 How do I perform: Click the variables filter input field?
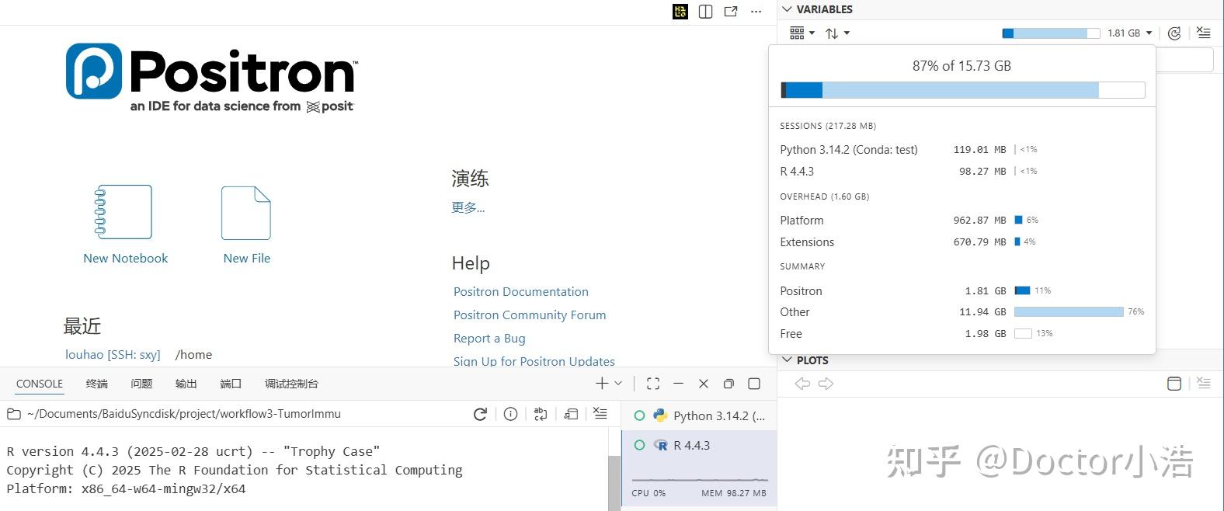pyautogui.click(x=1184, y=60)
